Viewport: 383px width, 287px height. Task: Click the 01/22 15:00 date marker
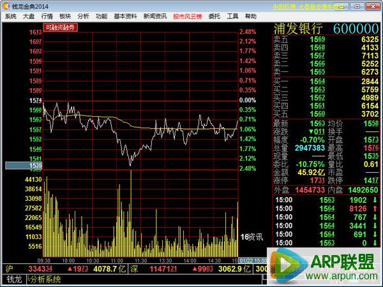click(253, 261)
